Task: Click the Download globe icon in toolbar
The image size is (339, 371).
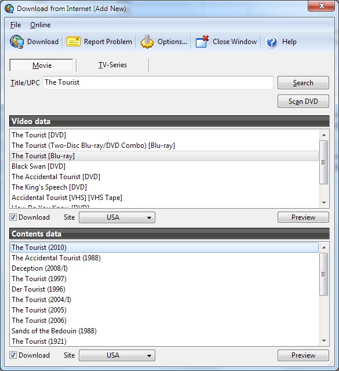Action: pyautogui.click(x=17, y=42)
